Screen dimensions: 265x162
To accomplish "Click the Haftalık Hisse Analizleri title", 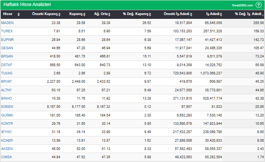I will tap(27, 5).
